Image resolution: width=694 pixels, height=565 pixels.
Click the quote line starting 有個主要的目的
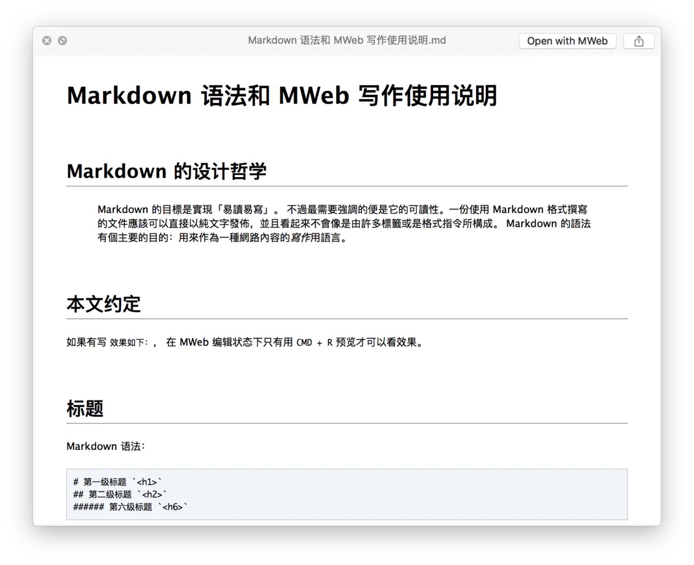tap(223, 237)
